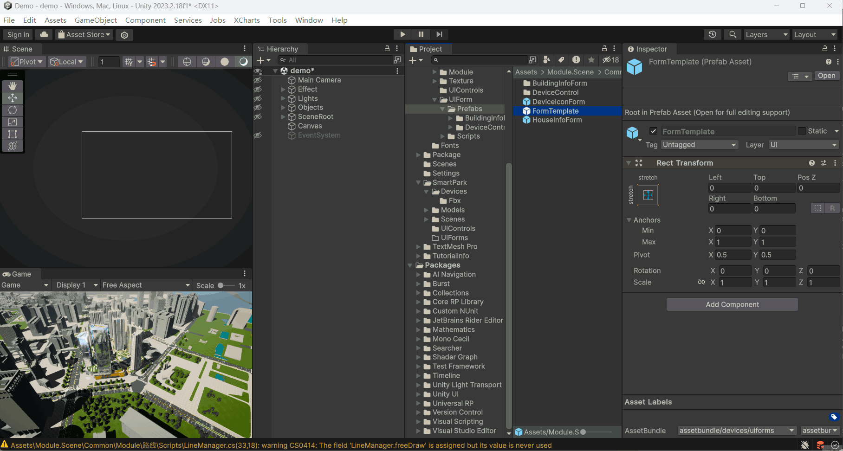The height and width of the screenshot is (451, 843).
Task: Toggle the FormTemplate active checkbox
Action: pyautogui.click(x=653, y=131)
